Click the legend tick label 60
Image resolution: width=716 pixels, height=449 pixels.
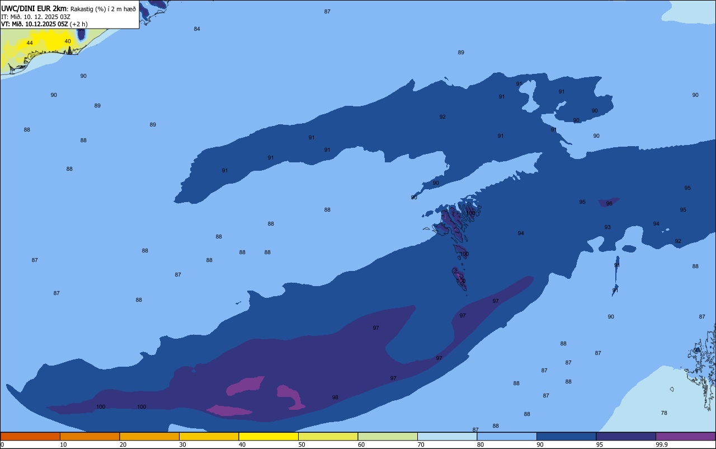click(x=361, y=445)
